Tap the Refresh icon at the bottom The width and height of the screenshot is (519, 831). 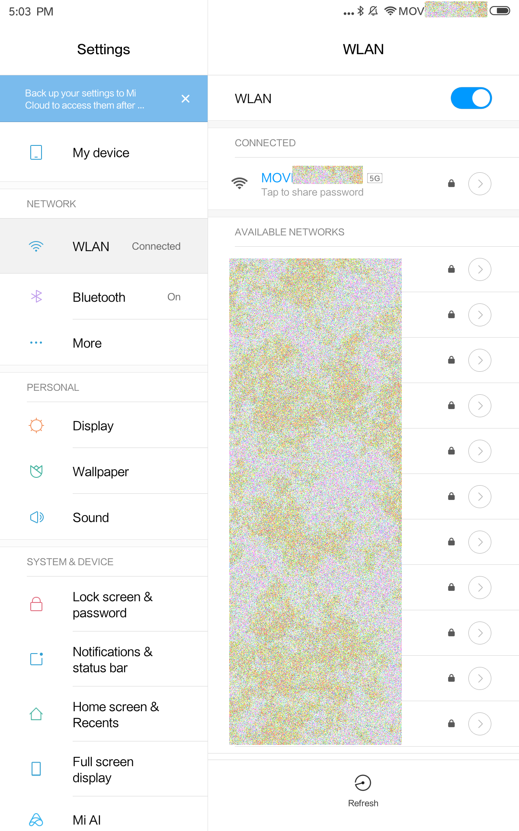363,783
